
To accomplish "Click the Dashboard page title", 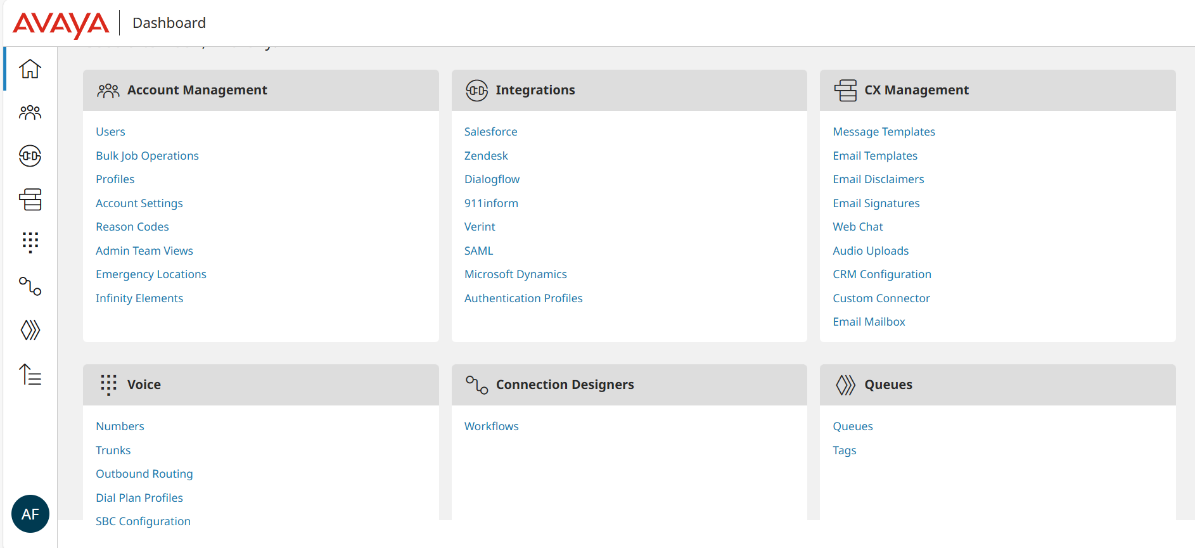I will tap(169, 23).
